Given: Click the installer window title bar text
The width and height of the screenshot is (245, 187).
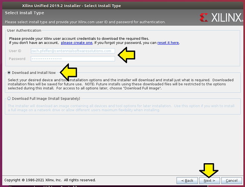Looking at the screenshot, I should [x=72, y=6].
